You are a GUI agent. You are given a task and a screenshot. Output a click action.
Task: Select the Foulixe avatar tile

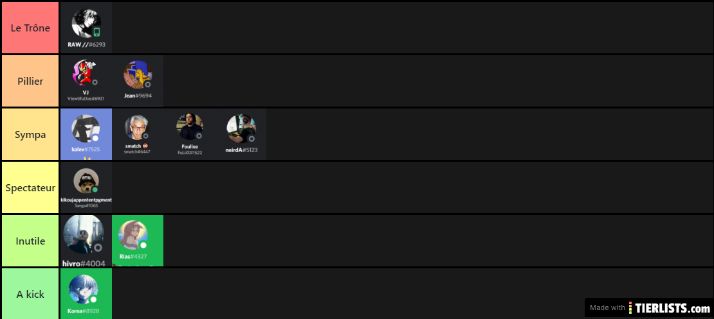189,134
